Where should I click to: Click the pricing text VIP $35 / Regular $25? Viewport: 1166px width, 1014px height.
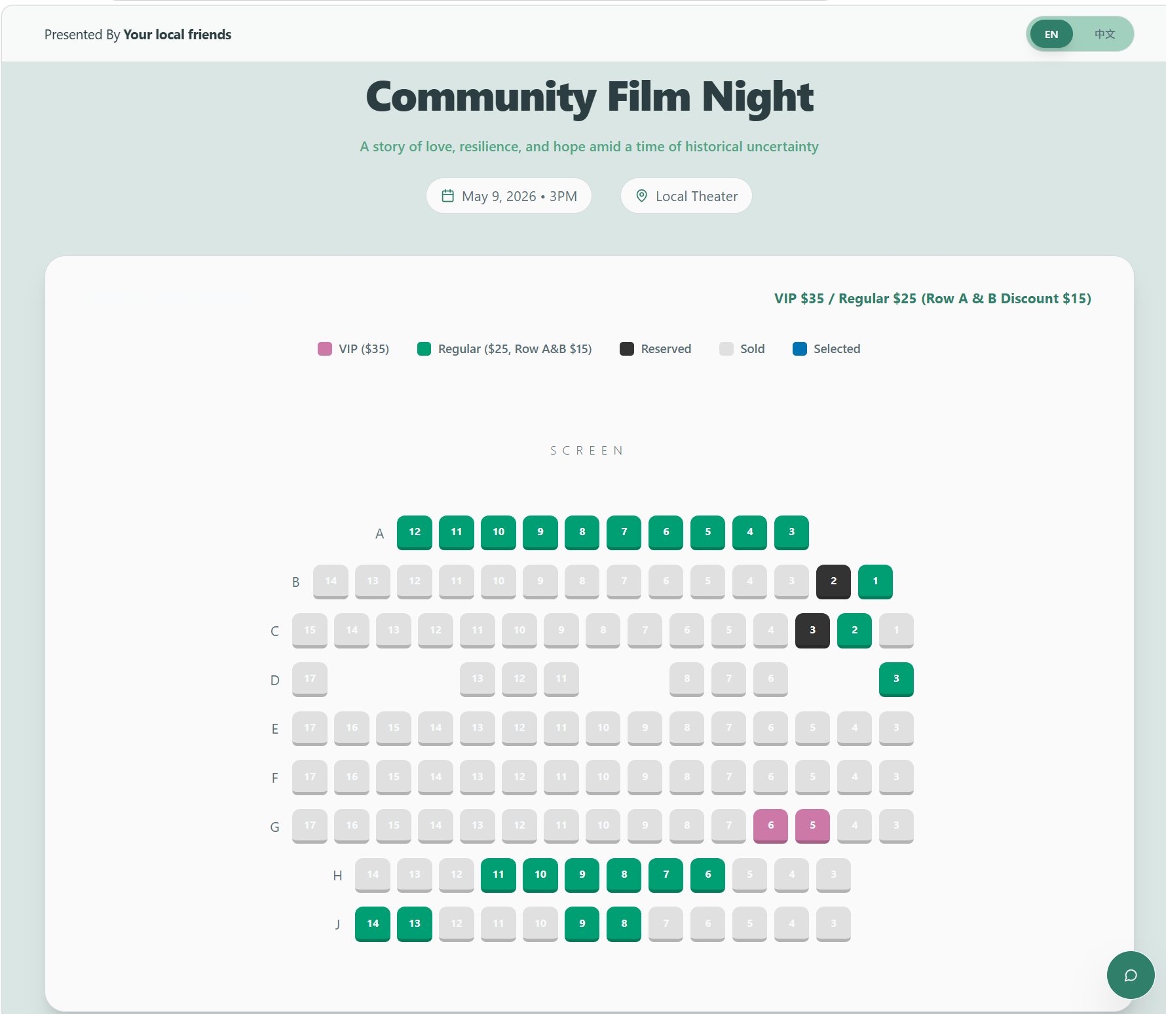pyautogui.click(x=933, y=299)
